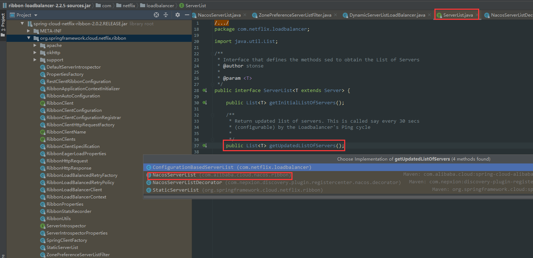Choose ConfigurationBasedServerList implementation
The width and height of the screenshot is (533, 258).
tap(338, 167)
